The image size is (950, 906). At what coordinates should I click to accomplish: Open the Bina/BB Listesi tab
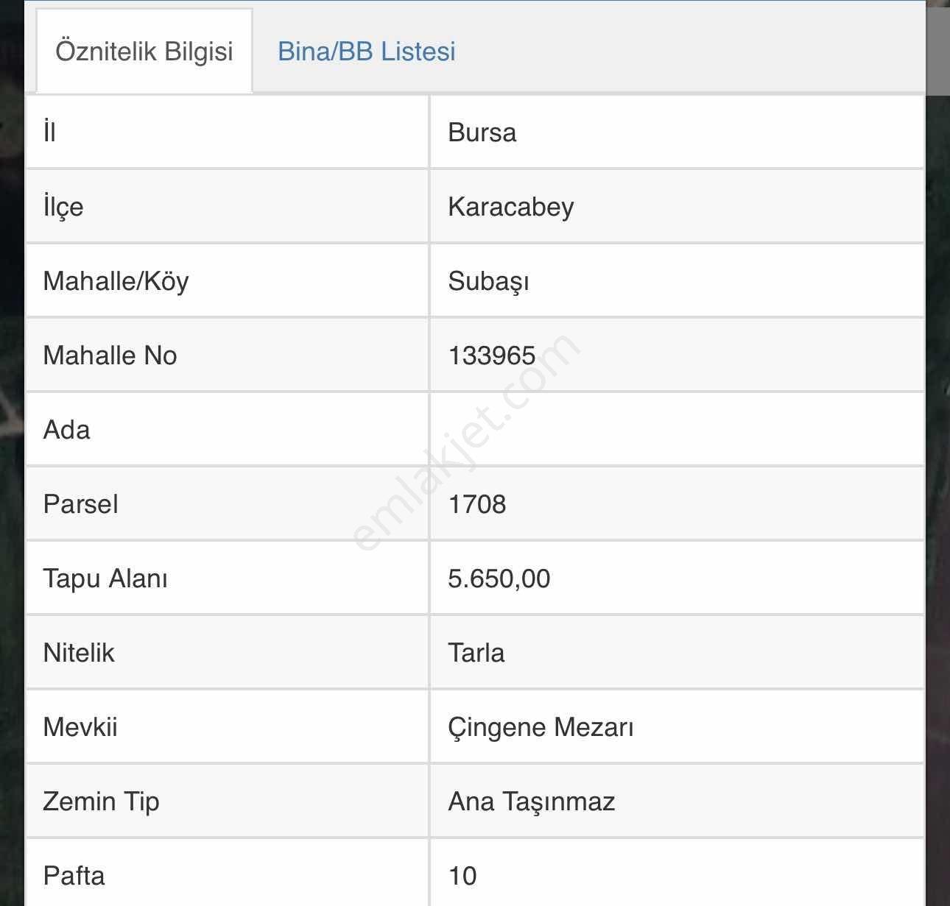click(367, 52)
